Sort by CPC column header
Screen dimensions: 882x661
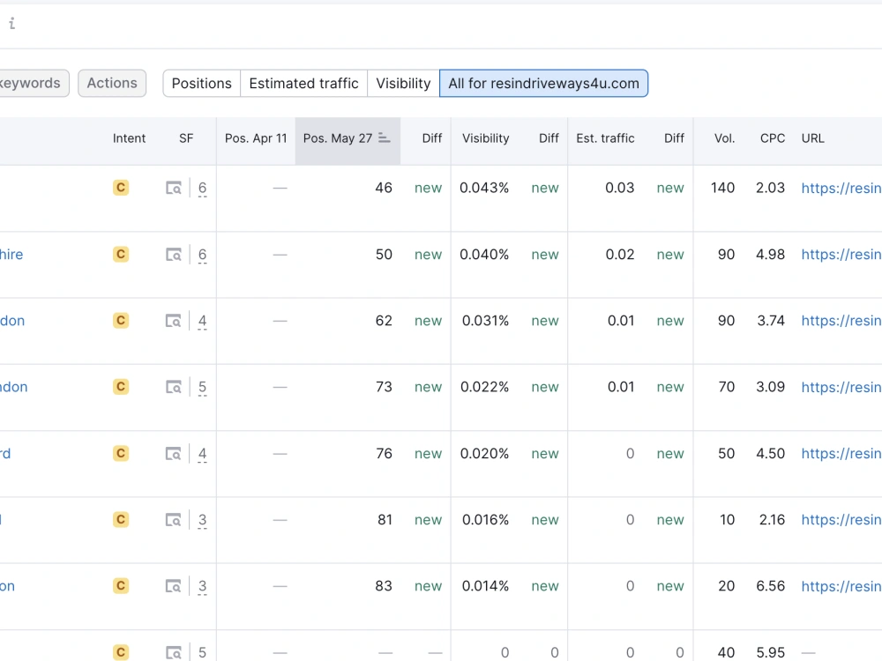pyautogui.click(x=773, y=138)
